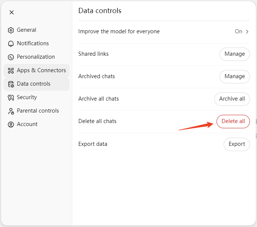Click the Personalization icon in sidebar
The height and width of the screenshot is (227, 257).
pyautogui.click(x=11, y=57)
